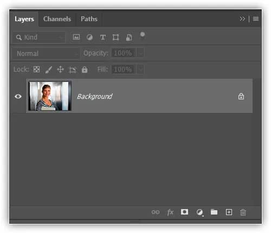Collapse panel with double-arrow icon

[242, 18]
